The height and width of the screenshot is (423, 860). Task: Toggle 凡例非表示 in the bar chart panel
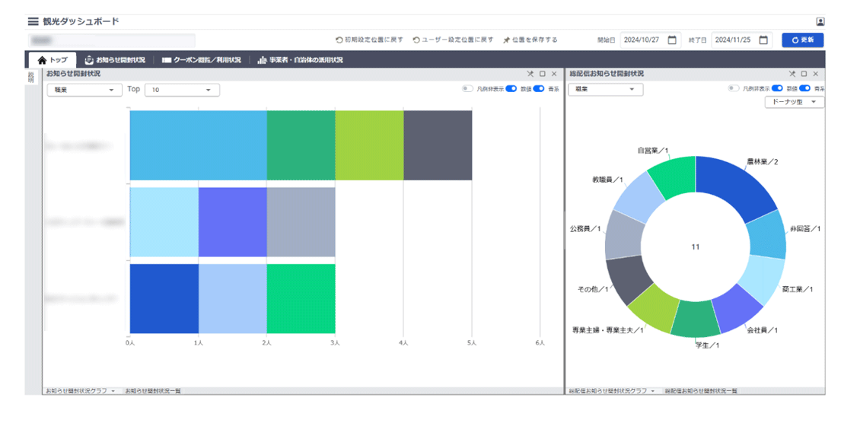coord(467,89)
